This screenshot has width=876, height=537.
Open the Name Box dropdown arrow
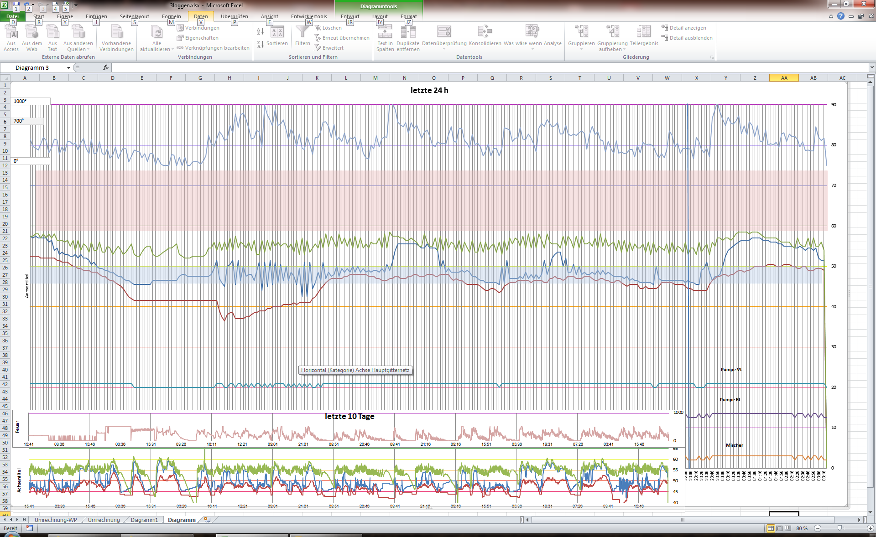(x=68, y=68)
